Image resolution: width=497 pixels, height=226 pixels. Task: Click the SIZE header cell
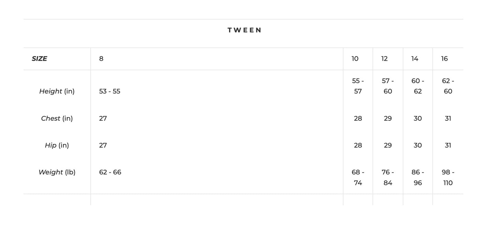point(40,59)
